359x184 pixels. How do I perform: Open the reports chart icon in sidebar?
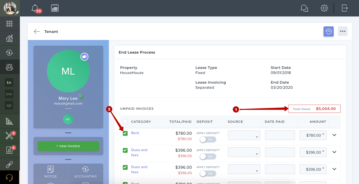click(x=9, y=121)
